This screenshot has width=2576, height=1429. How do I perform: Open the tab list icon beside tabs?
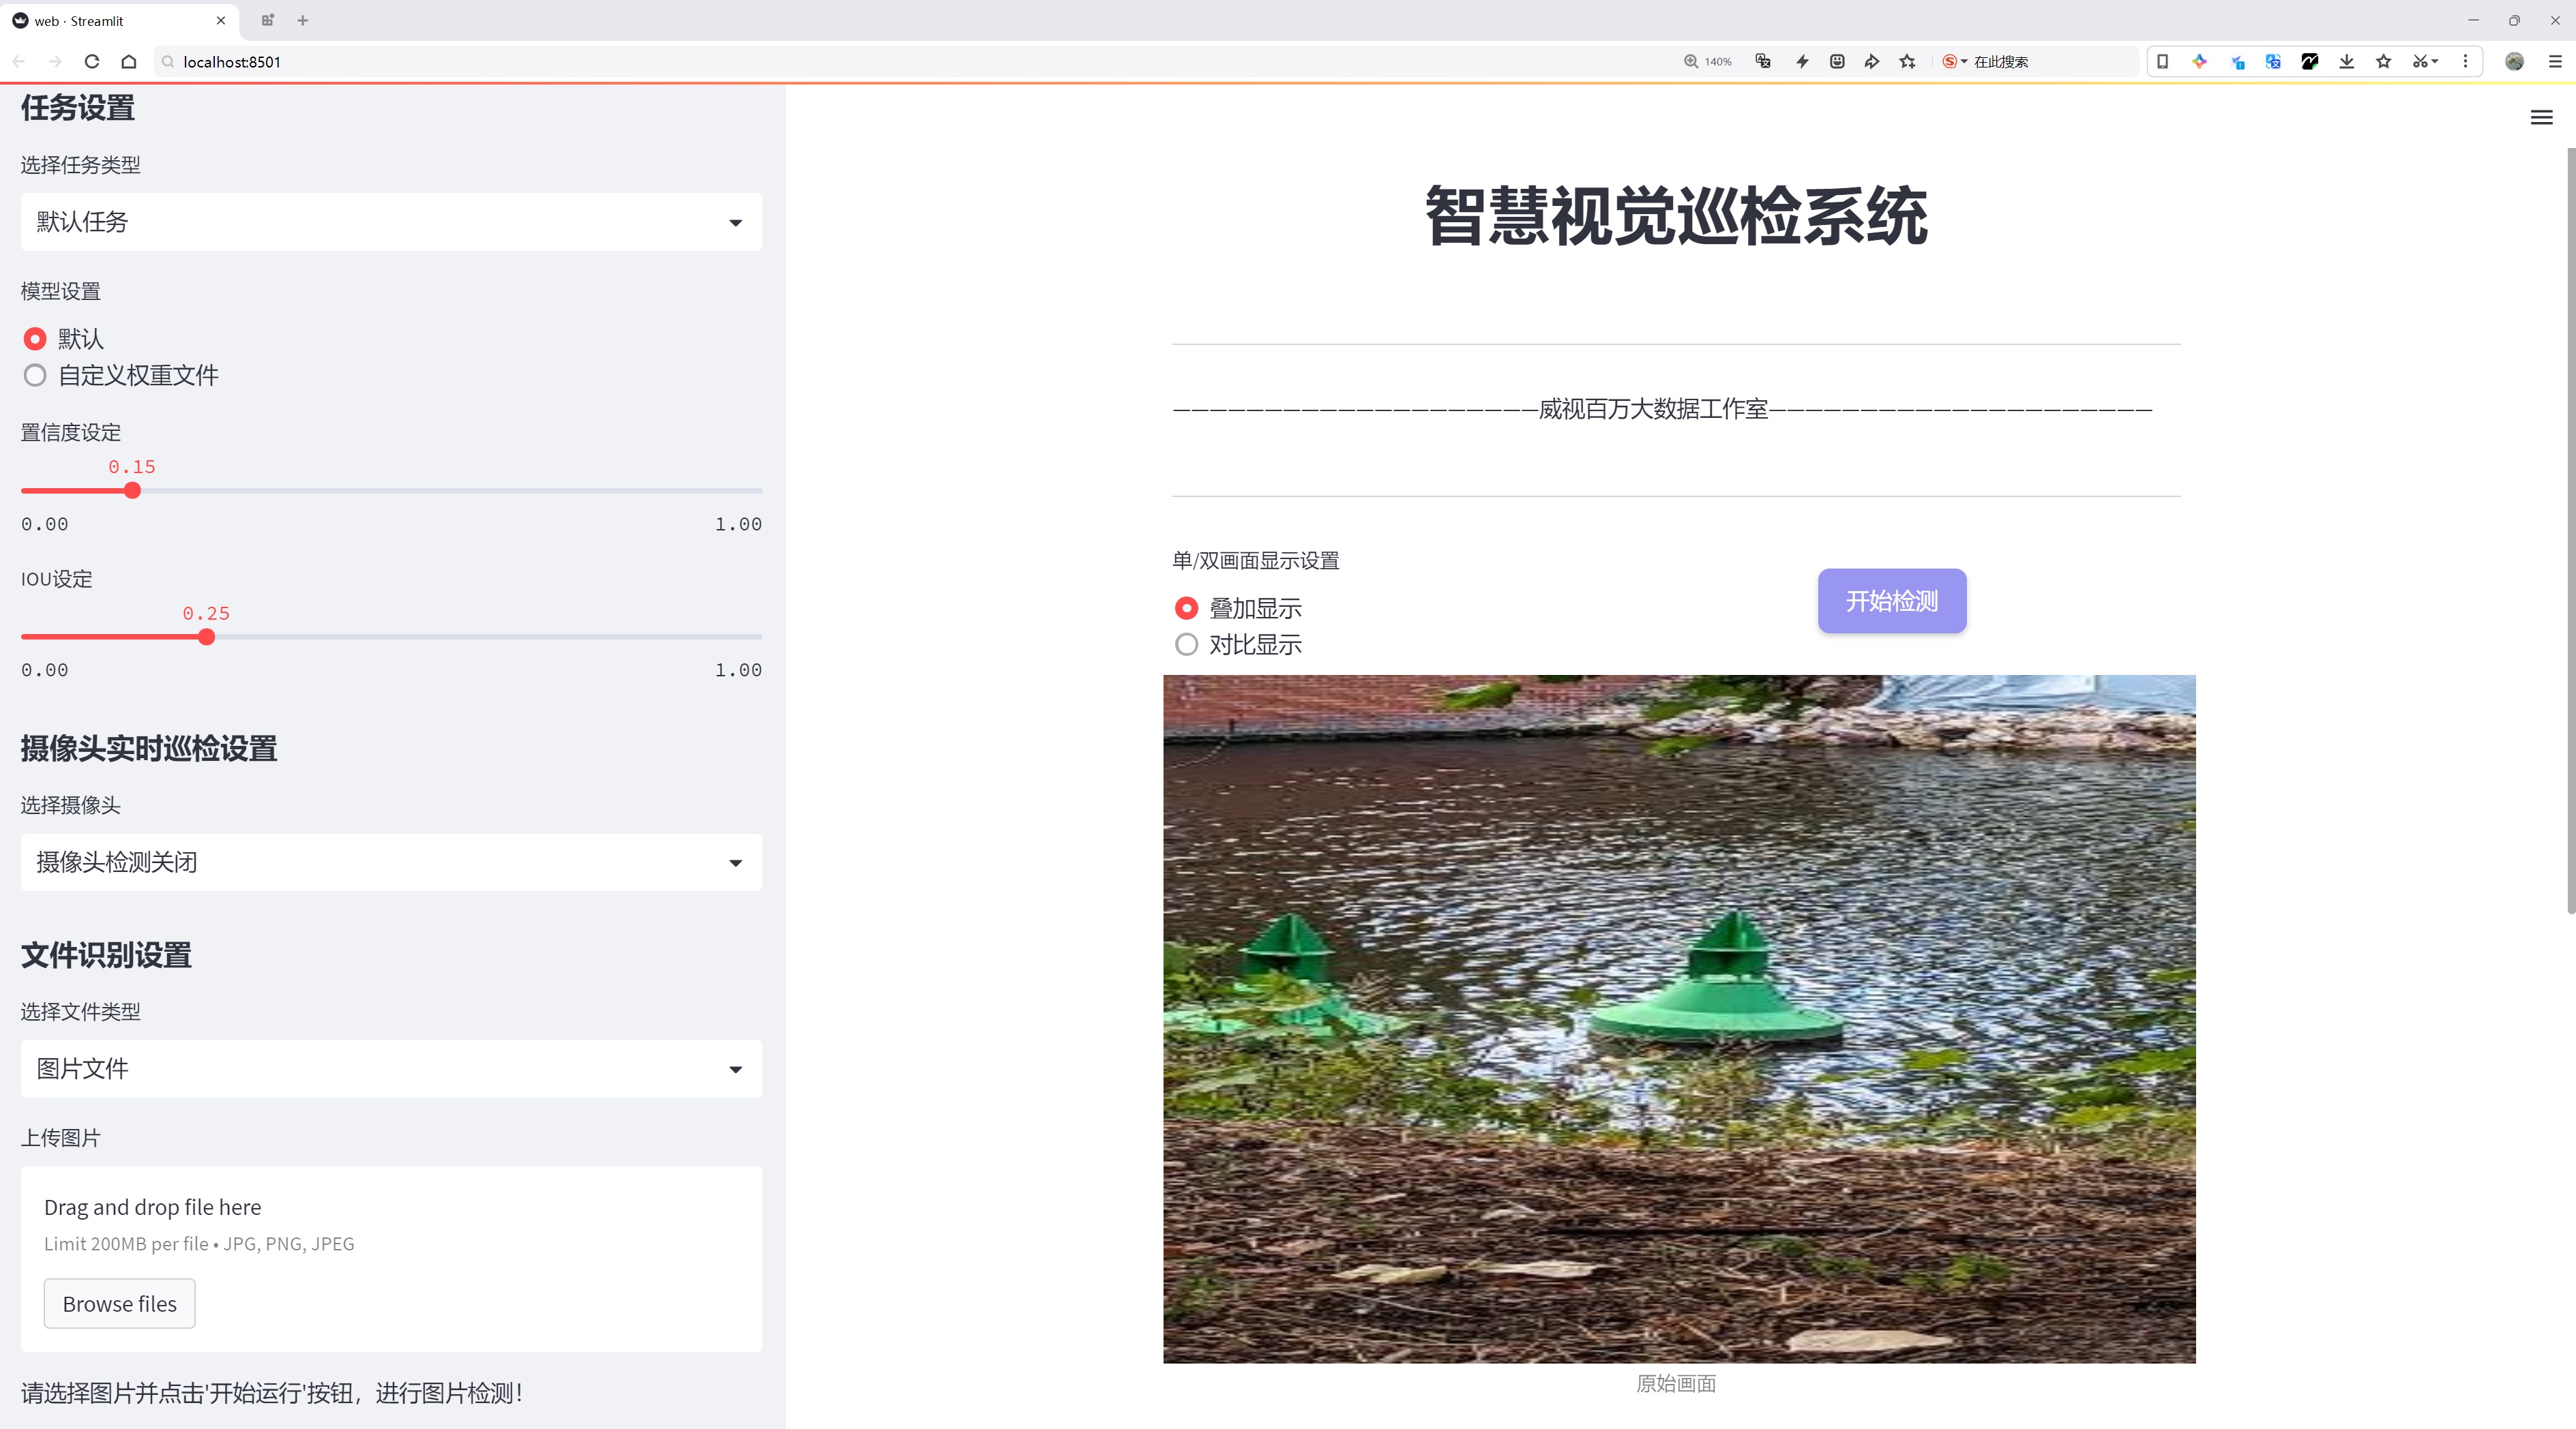coord(267,20)
